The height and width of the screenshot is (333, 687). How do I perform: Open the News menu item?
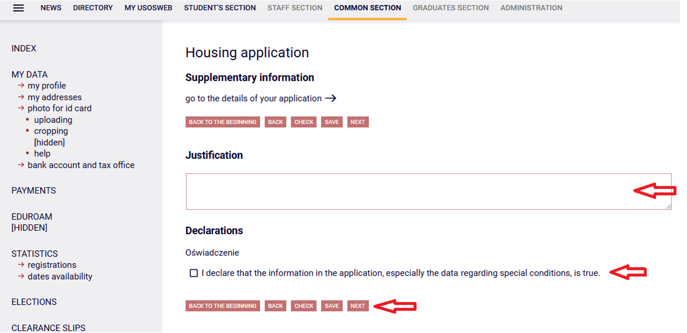click(x=51, y=8)
